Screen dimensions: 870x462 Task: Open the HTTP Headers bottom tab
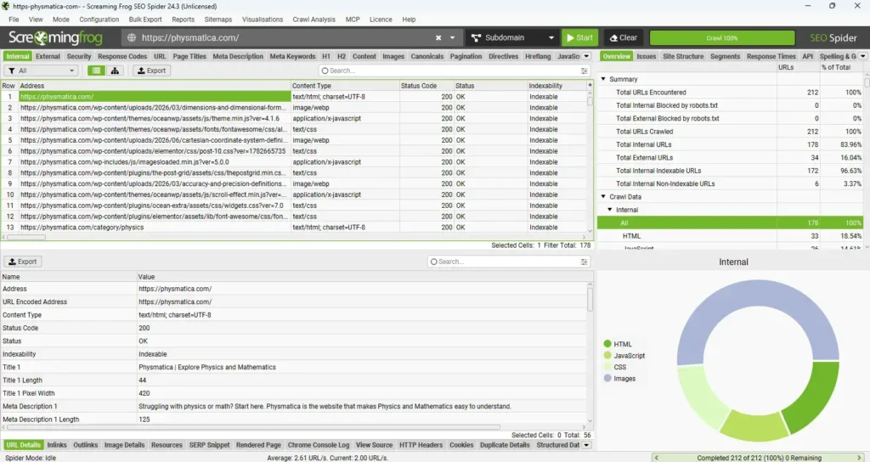click(x=421, y=445)
